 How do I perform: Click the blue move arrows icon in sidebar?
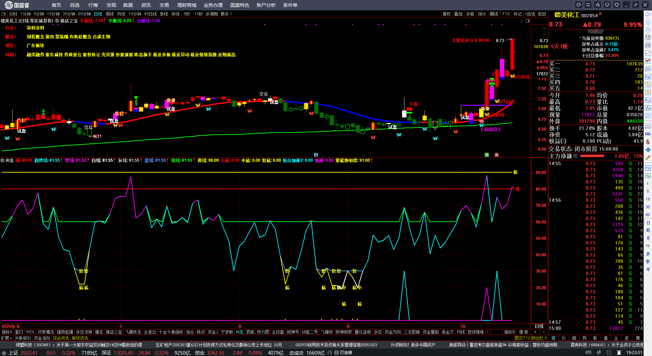click(648, 150)
